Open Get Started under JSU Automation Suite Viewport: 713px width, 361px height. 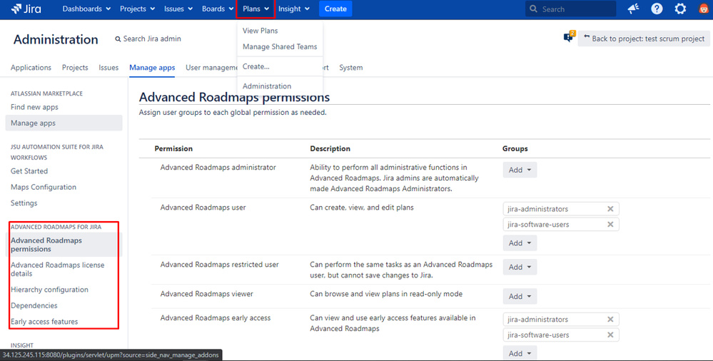coord(29,171)
